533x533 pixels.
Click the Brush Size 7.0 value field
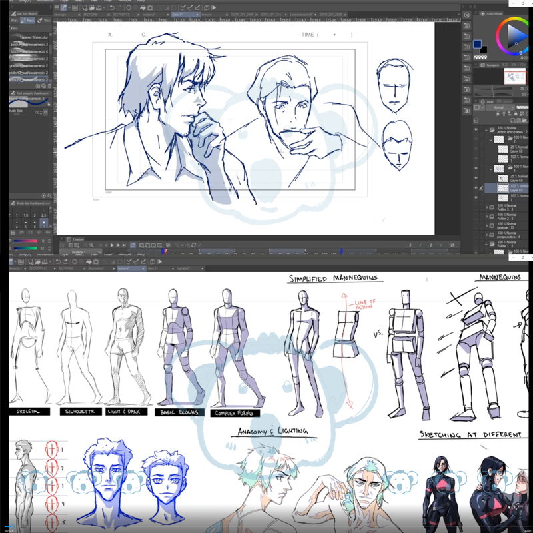point(38,112)
